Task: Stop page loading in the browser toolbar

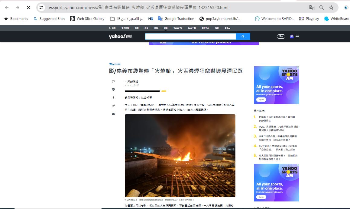Action: pyautogui.click(x=28, y=8)
